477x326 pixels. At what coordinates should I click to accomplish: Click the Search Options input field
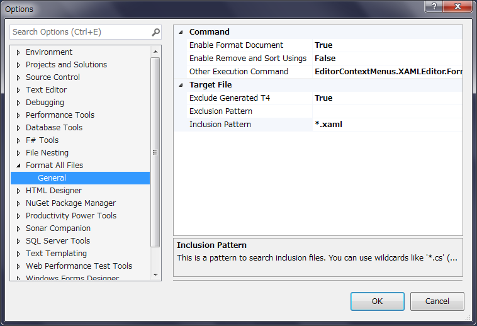coord(81,32)
